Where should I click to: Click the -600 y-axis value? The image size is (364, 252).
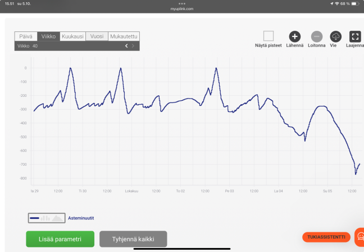(x=23, y=151)
